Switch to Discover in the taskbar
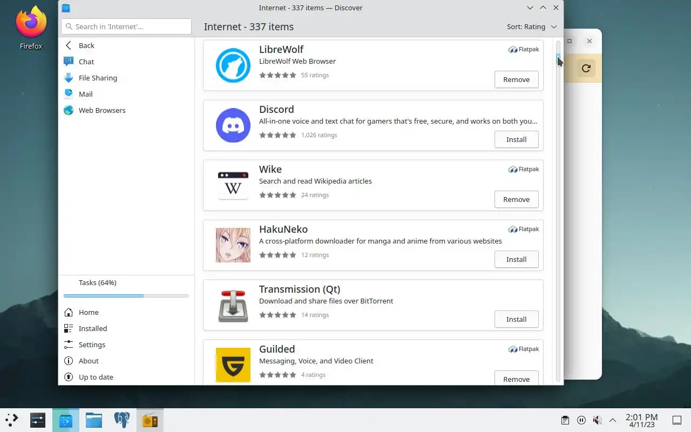The height and width of the screenshot is (432, 691). (x=66, y=420)
